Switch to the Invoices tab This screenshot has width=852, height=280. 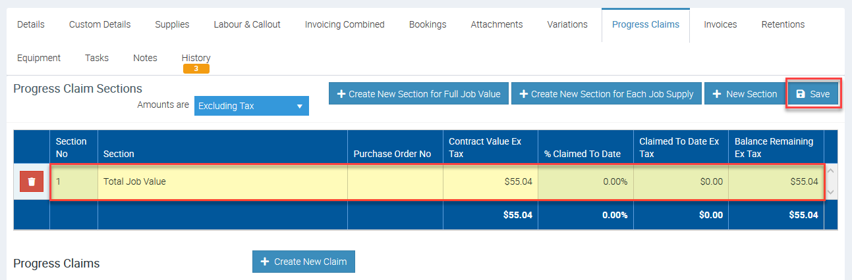pyautogui.click(x=720, y=24)
